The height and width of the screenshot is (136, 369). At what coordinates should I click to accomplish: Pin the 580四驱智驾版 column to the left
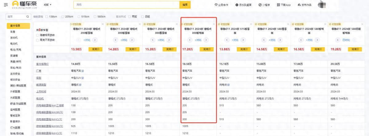point(335,24)
